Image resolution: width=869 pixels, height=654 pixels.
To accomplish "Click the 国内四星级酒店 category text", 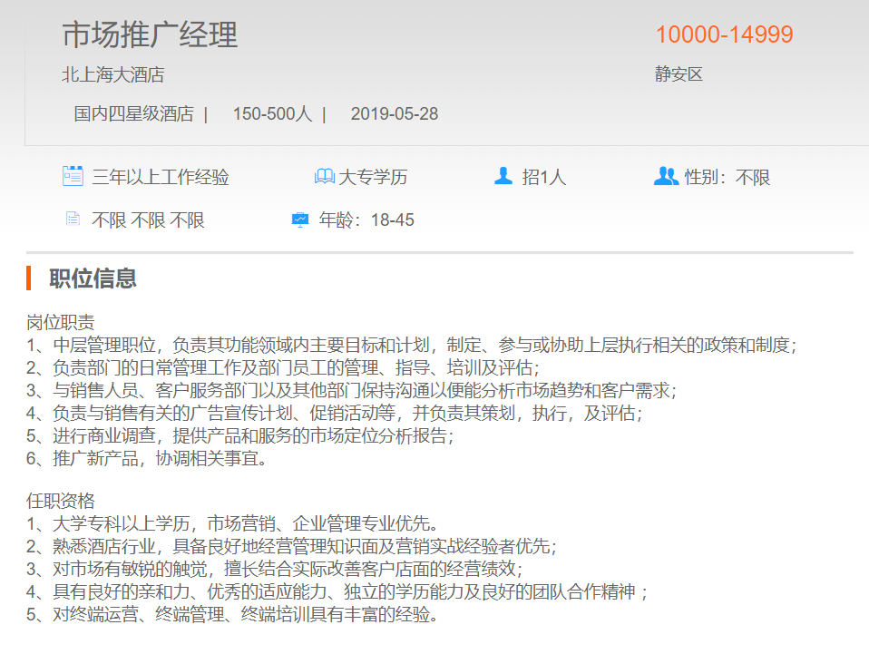I will (x=133, y=113).
